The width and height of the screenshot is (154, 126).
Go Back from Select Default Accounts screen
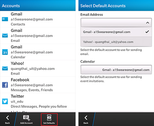click(x=86, y=120)
